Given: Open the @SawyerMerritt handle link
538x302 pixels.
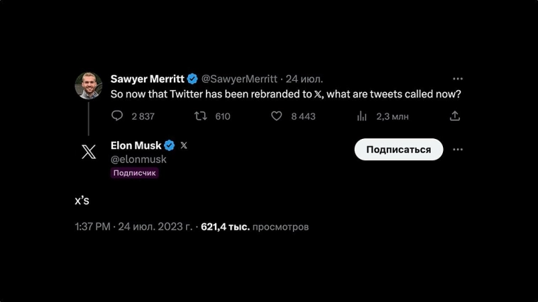Looking at the screenshot, I should [x=240, y=79].
